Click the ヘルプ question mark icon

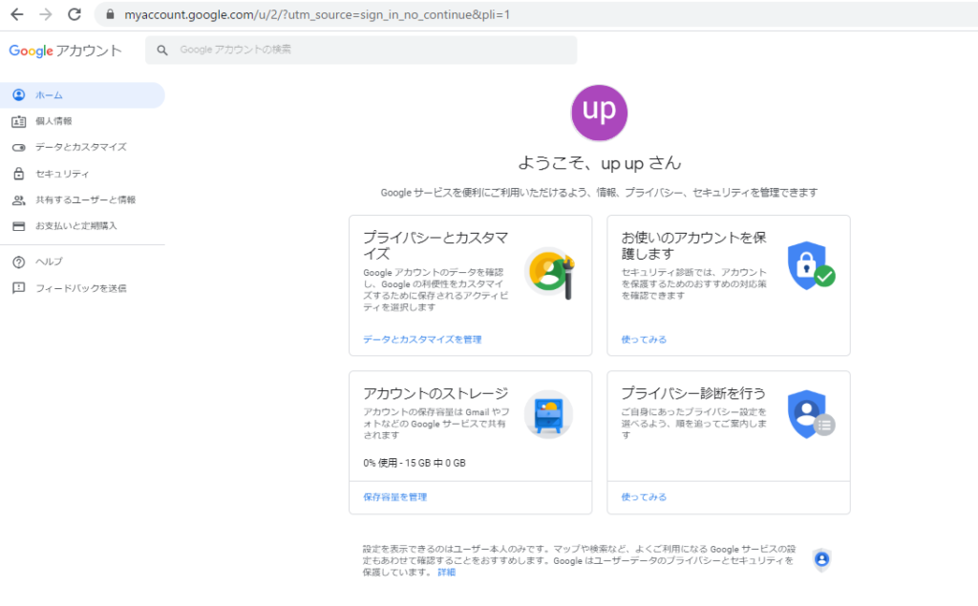19,261
